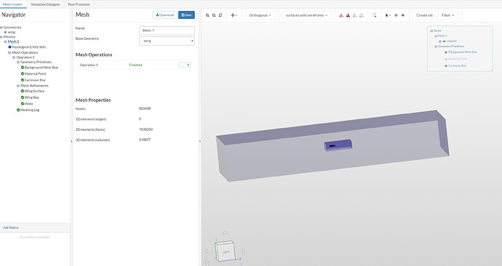Click the second solid axis view icon
The image size is (502, 266).
[348, 15]
